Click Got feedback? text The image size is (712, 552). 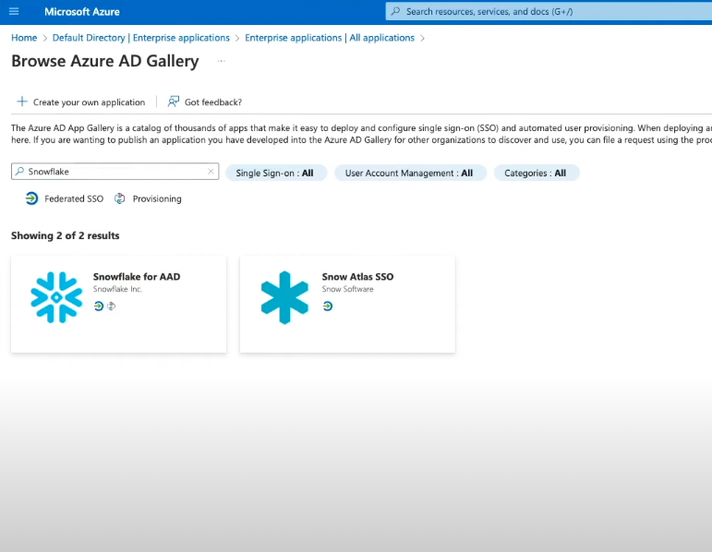click(213, 102)
